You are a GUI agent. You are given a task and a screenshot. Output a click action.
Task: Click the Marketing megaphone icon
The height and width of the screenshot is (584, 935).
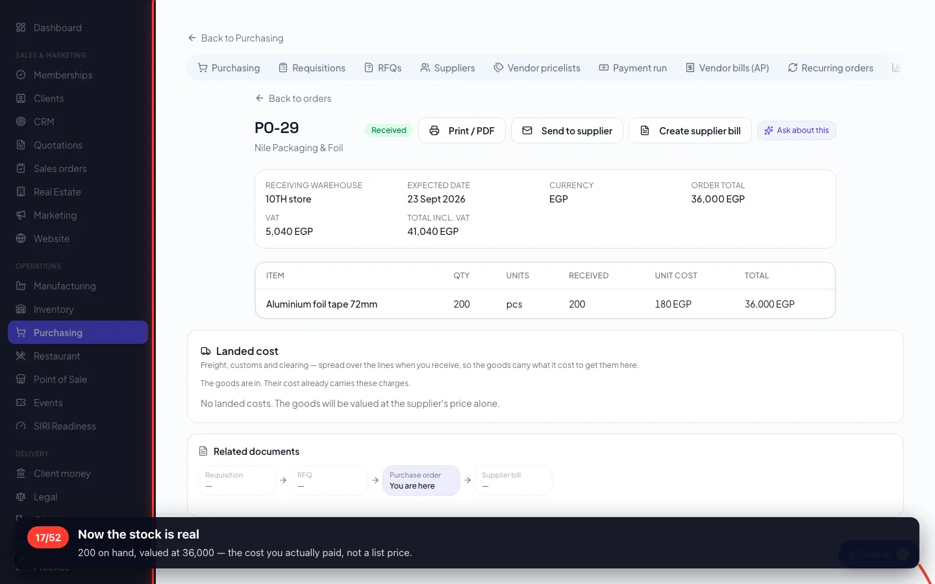click(x=21, y=215)
